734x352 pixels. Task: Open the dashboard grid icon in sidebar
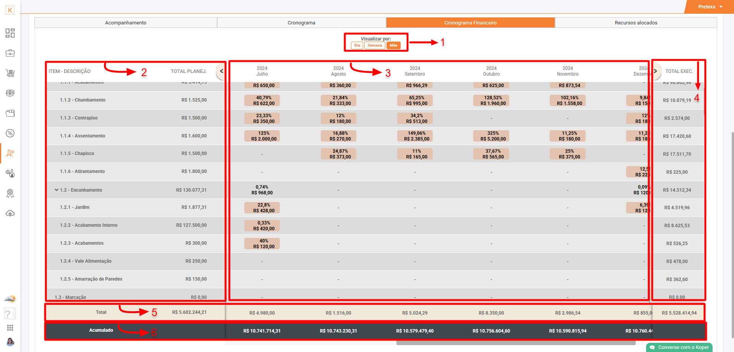click(10, 33)
